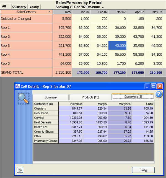The image size is (166, 178).
Task: Click the magnifying glass icon in dialog
Action: click(x=23, y=98)
